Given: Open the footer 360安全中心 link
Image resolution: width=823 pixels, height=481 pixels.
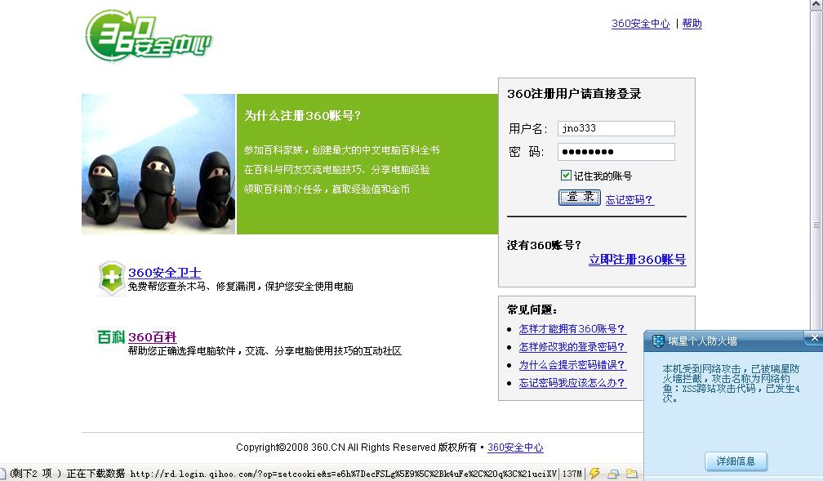Looking at the screenshot, I should [x=515, y=448].
